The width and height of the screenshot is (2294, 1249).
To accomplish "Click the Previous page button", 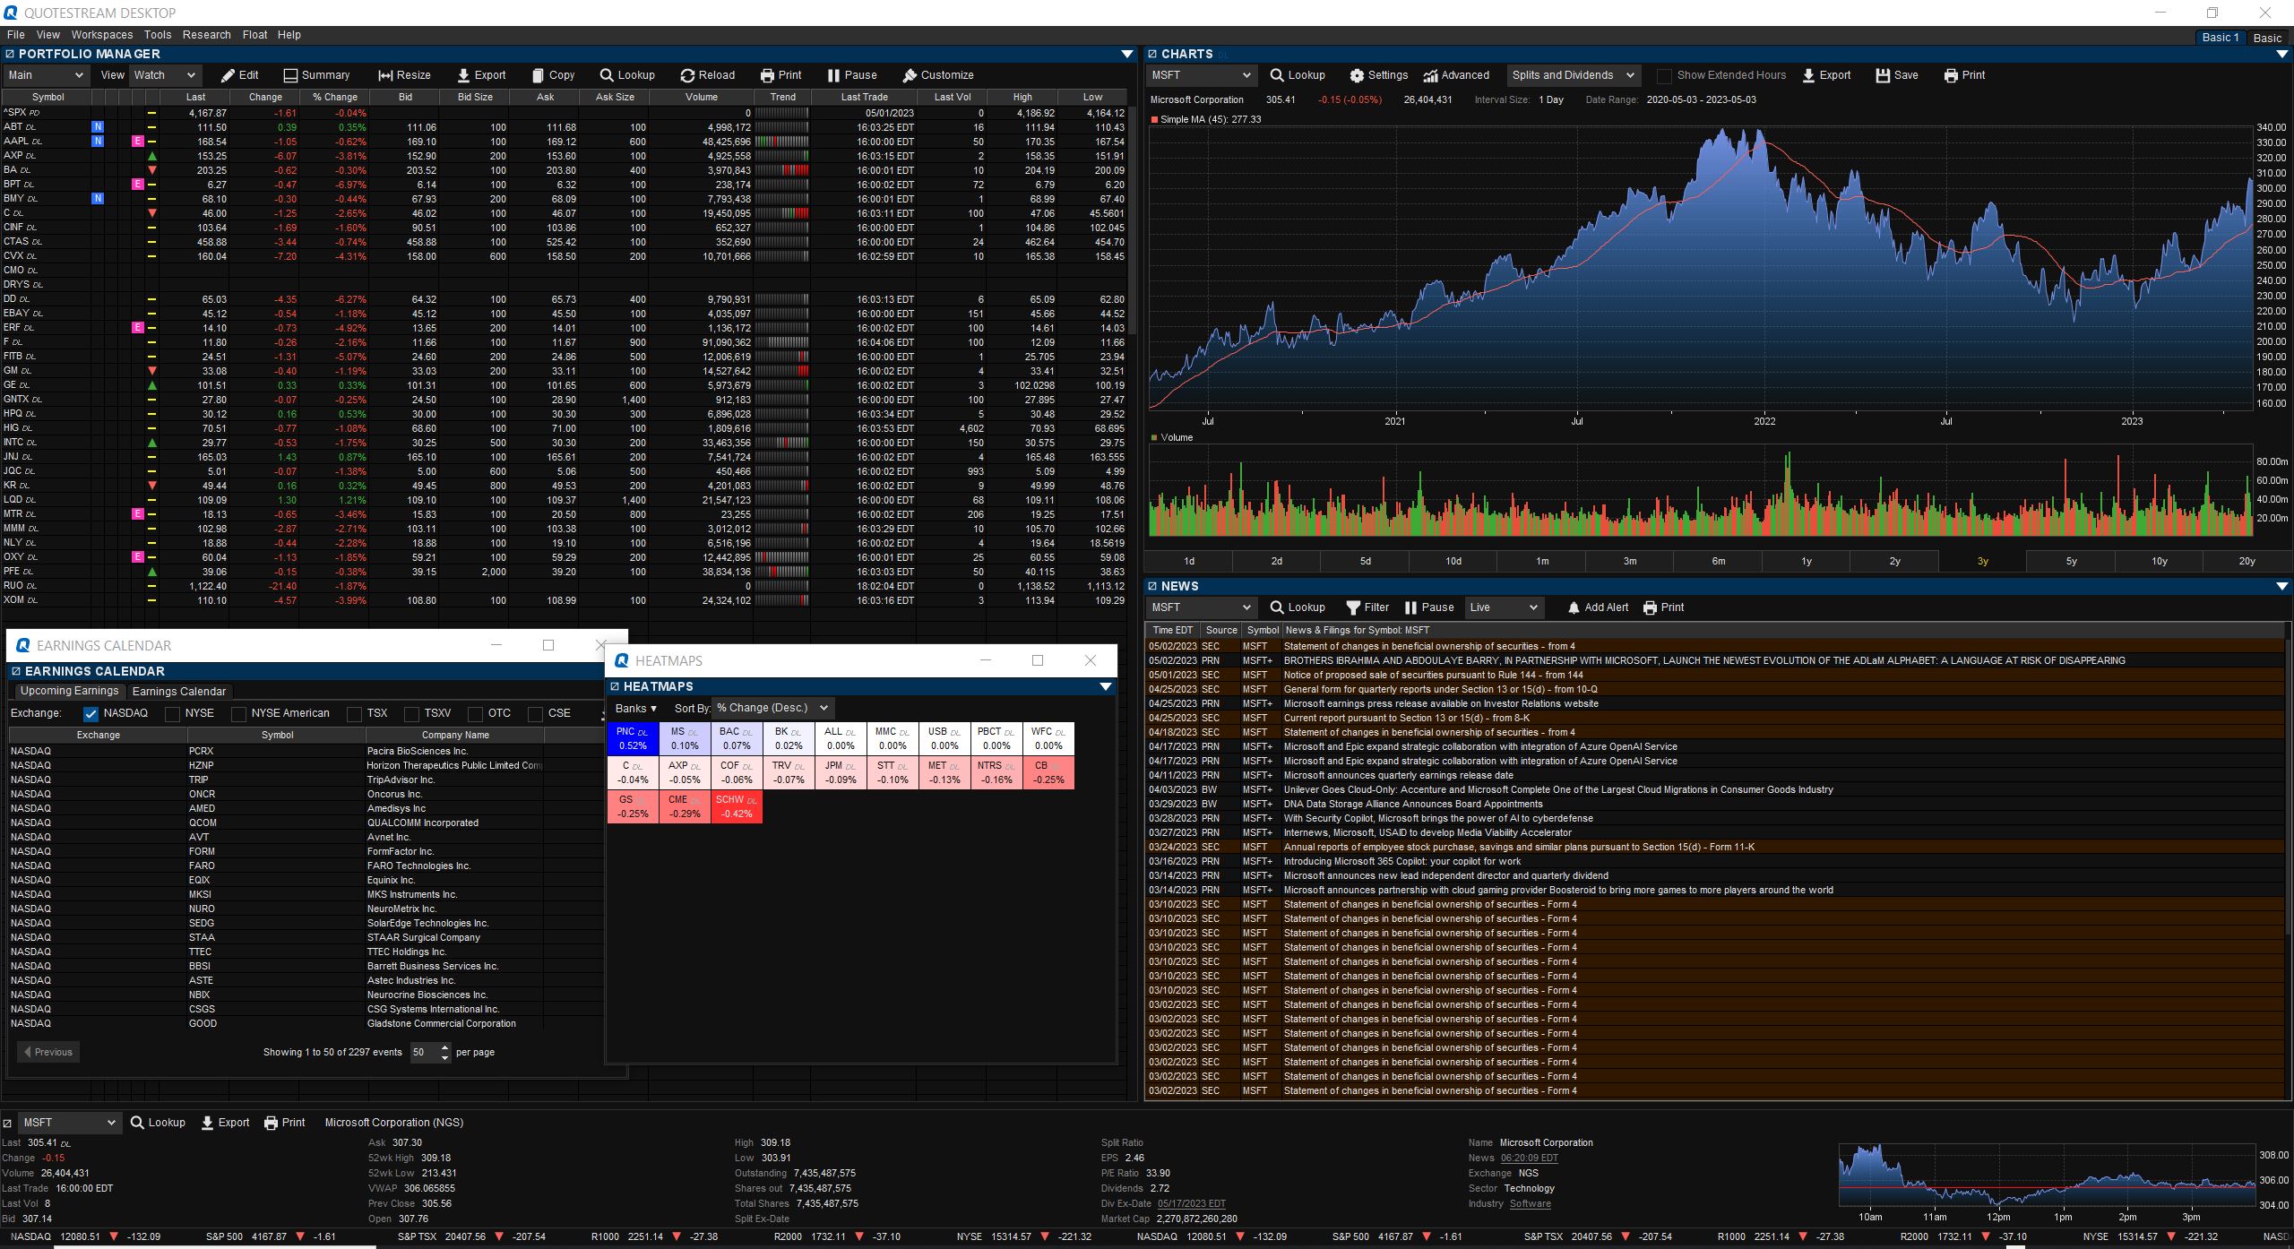I will (x=48, y=1052).
